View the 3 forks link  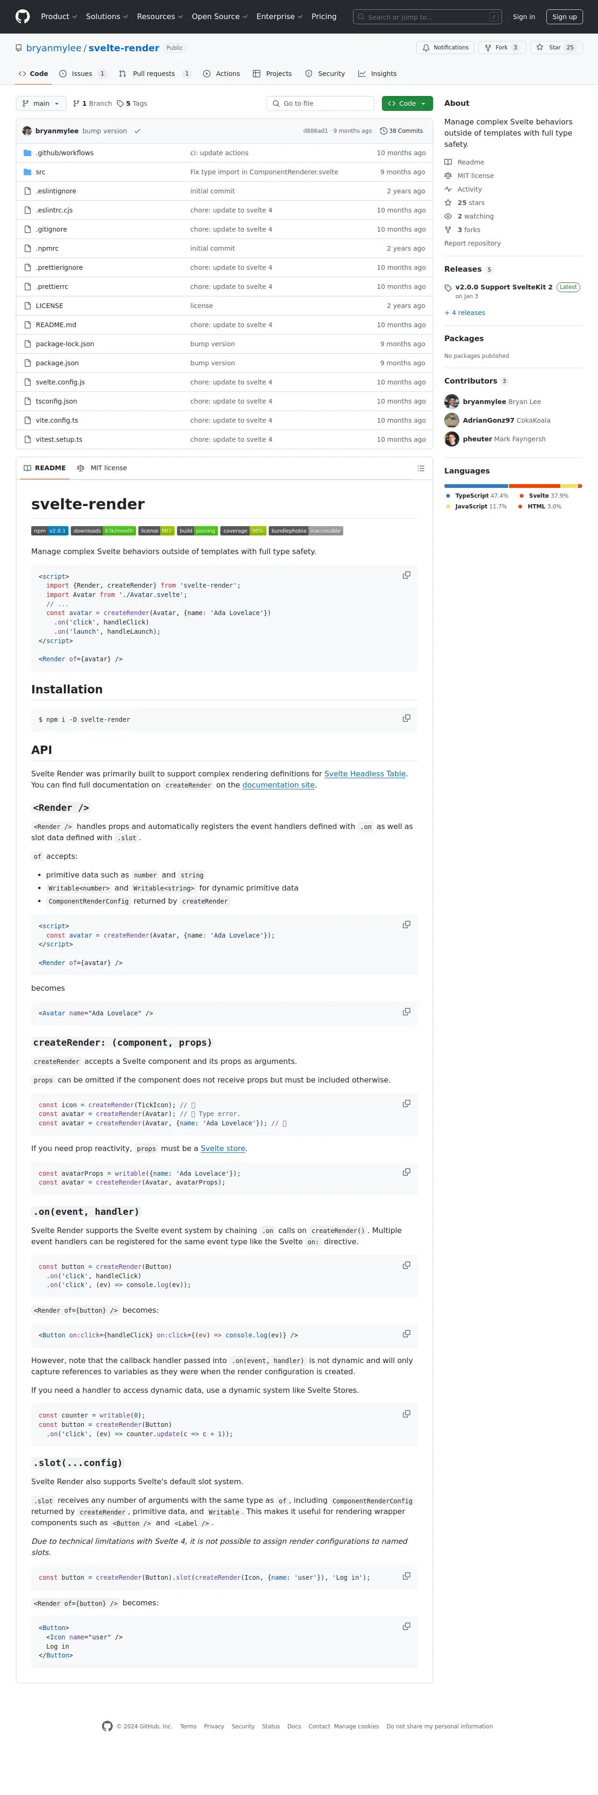[x=462, y=230]
